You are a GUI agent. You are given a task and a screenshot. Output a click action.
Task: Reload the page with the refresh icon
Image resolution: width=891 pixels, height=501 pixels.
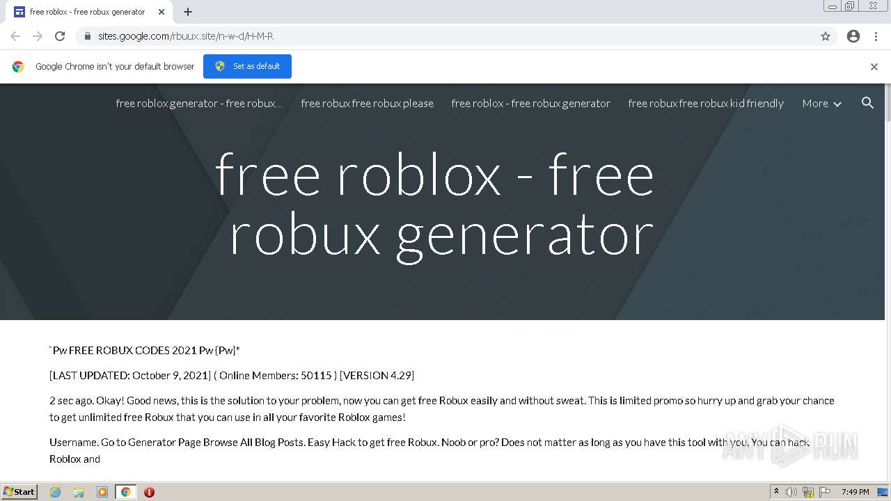point(60,36)
